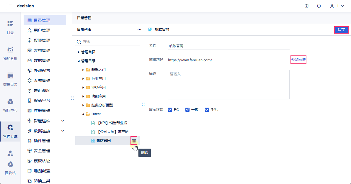Viewport: 351px width, 184px height.
Task: Open user account menu labeled 1
Action: point(337,6)
